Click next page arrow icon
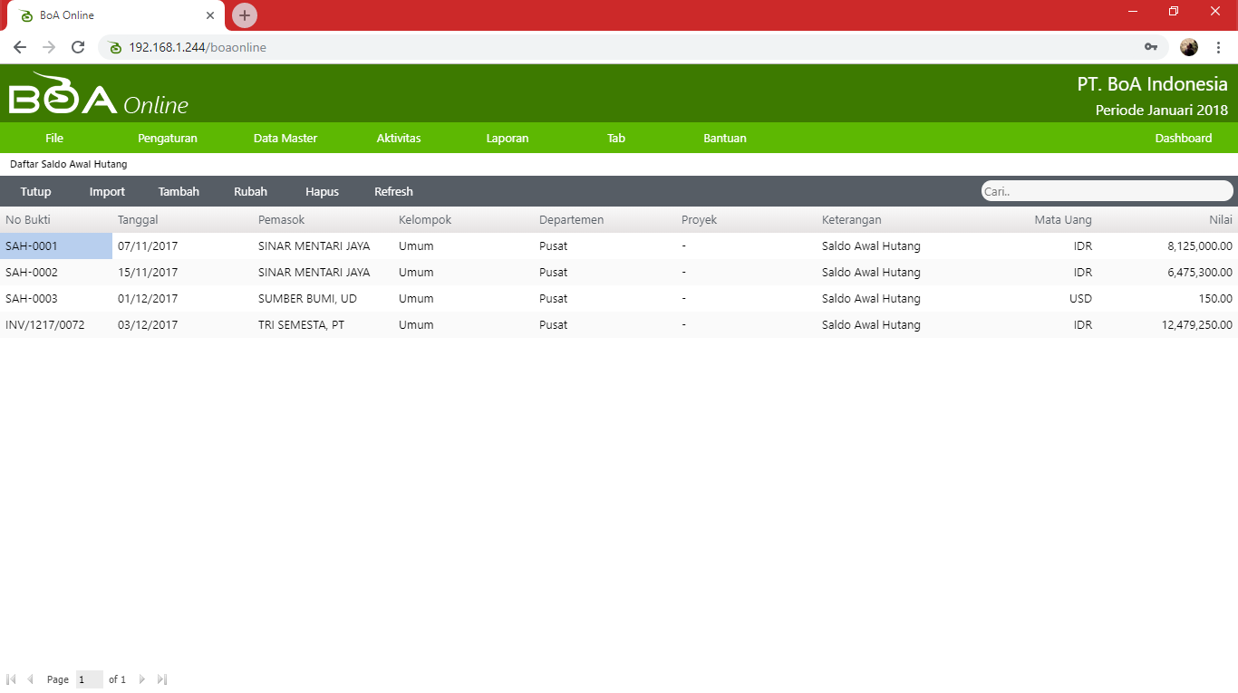The image size is (1238, 693). tap(142, 679)
